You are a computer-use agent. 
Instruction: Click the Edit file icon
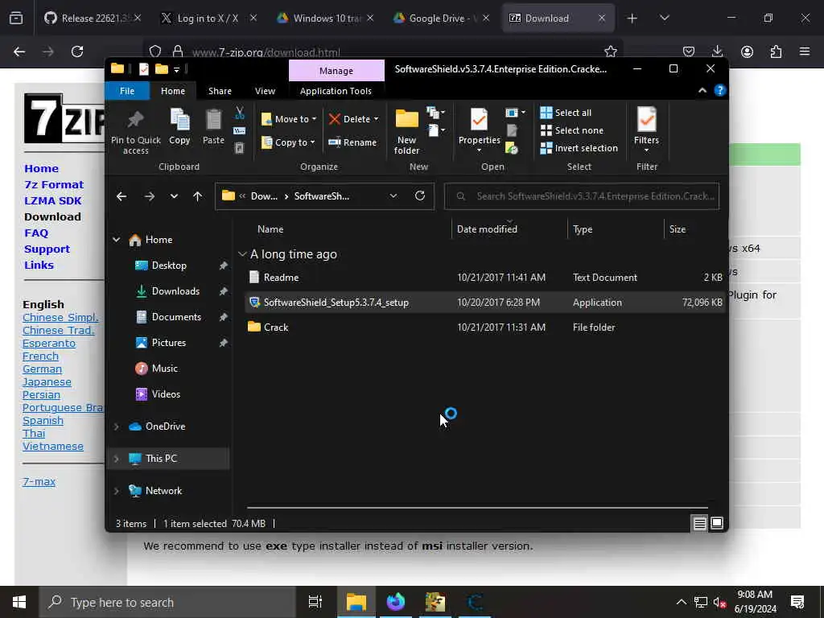click(x=512, y=130)
